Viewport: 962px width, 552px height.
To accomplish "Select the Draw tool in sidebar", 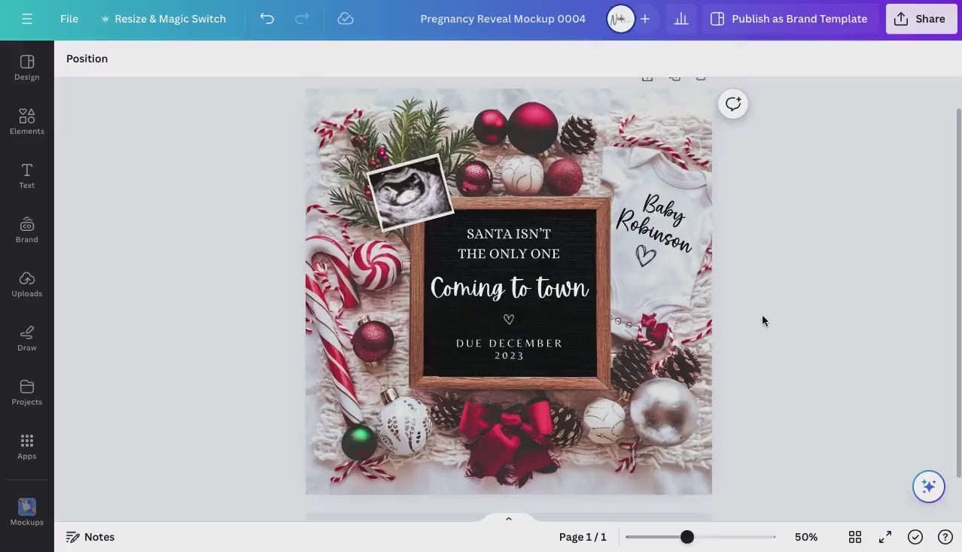I will [27, 338].
